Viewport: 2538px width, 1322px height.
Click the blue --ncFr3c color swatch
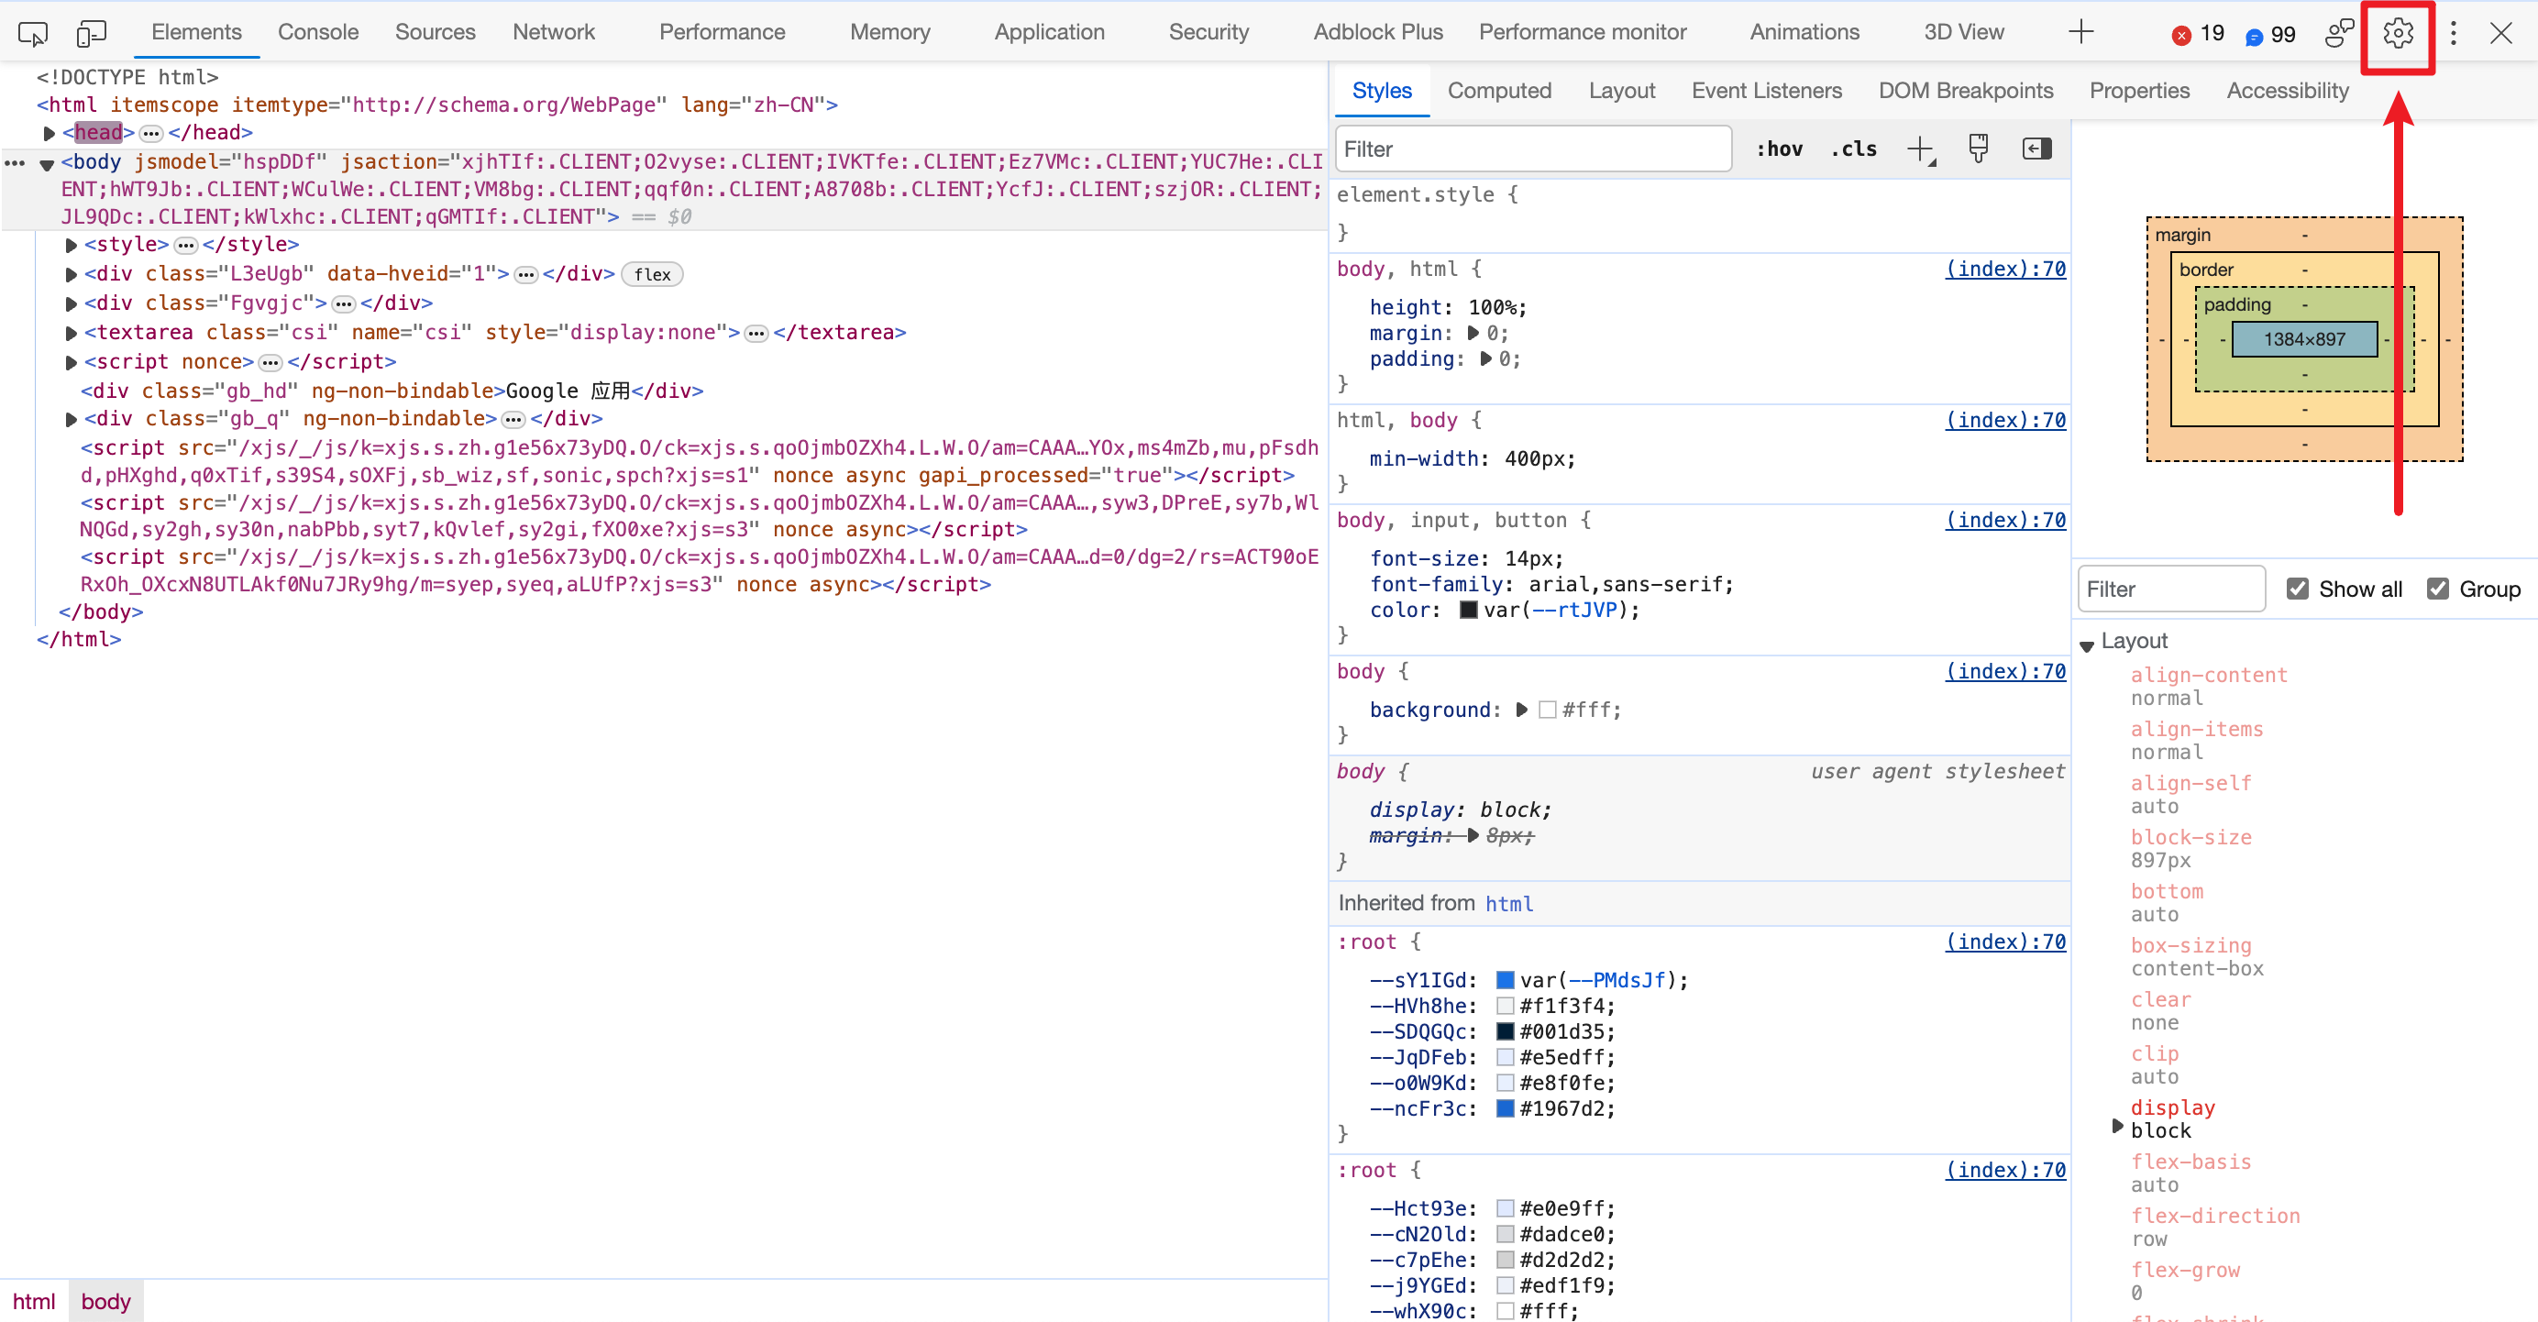point(1505,1108)
